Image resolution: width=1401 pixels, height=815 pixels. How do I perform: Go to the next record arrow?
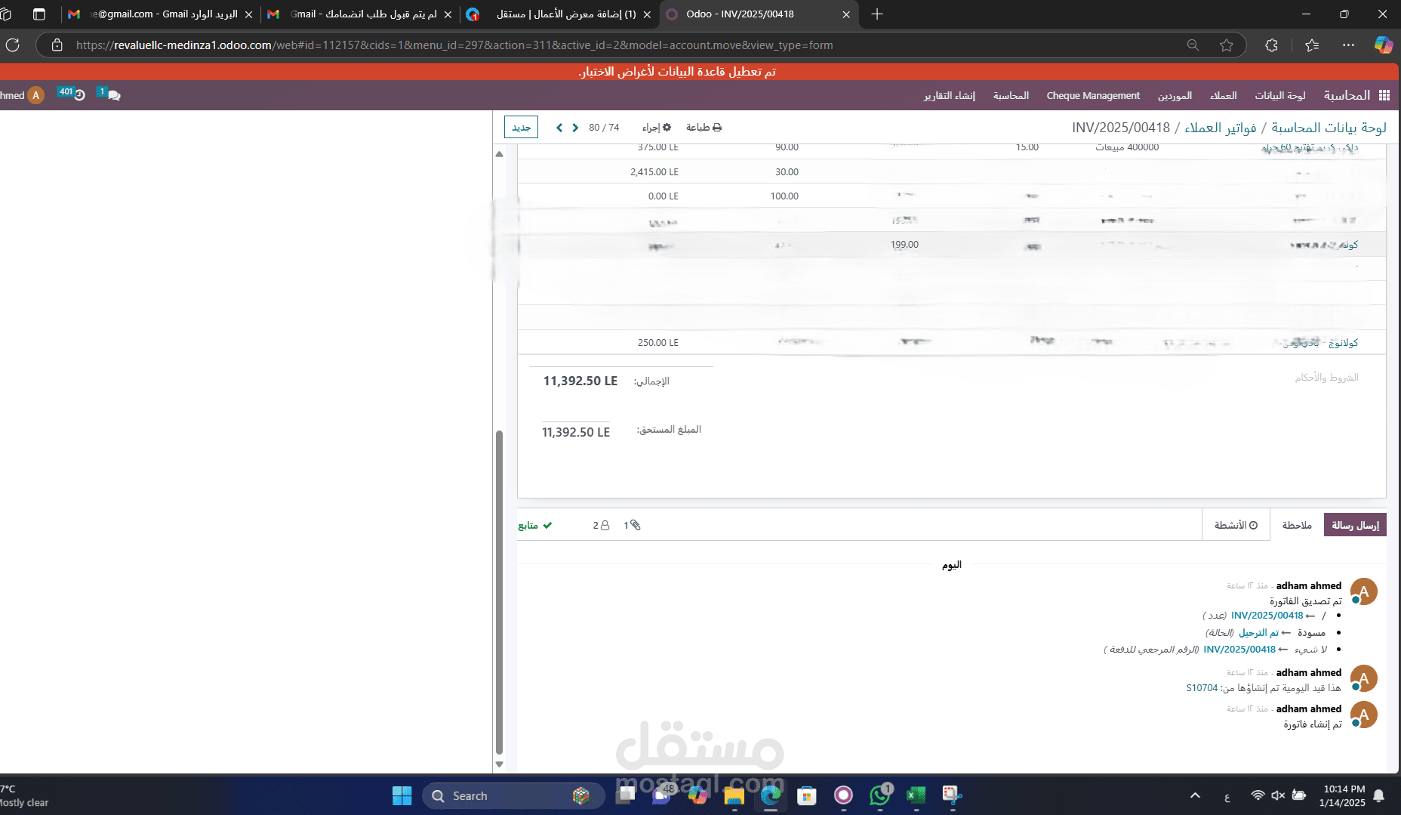[575, 128]
